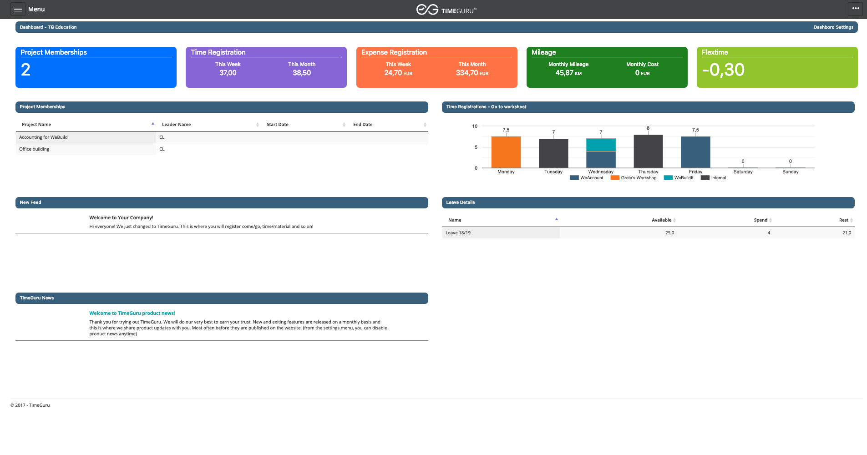Select Tuesday's dark bar in chart
Image resolution: width=867 pixels, height=455 pixels.
[x=553, y=153]
